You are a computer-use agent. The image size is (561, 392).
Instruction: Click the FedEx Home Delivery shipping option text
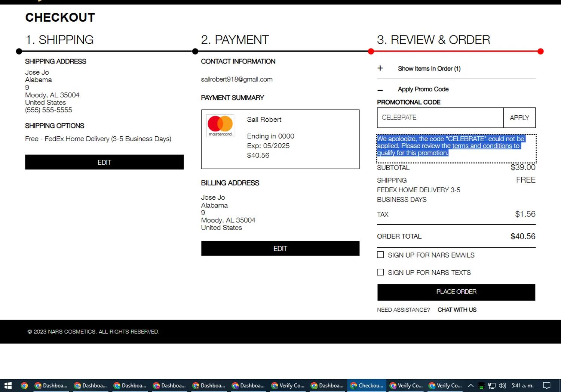98,139
